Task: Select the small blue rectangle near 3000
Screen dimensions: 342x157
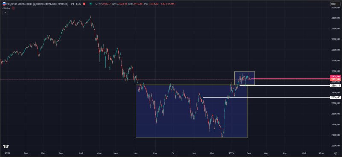Action: (x=244, y=78)
